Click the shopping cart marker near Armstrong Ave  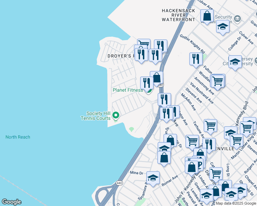217,81
